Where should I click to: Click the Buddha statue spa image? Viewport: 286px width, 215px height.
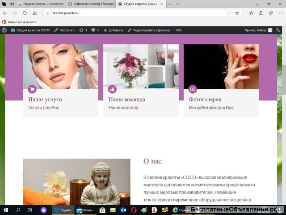pos(76,182)
